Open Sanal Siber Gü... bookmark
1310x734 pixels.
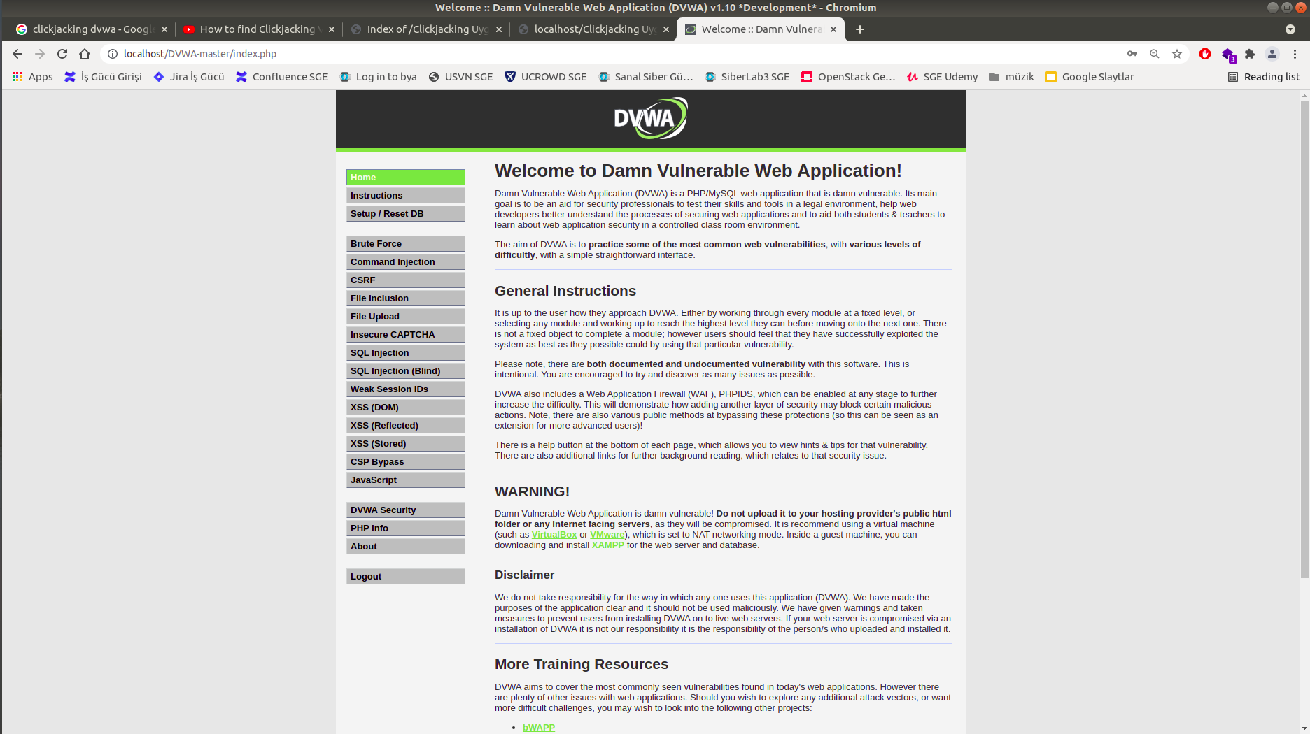click(646, 77)
